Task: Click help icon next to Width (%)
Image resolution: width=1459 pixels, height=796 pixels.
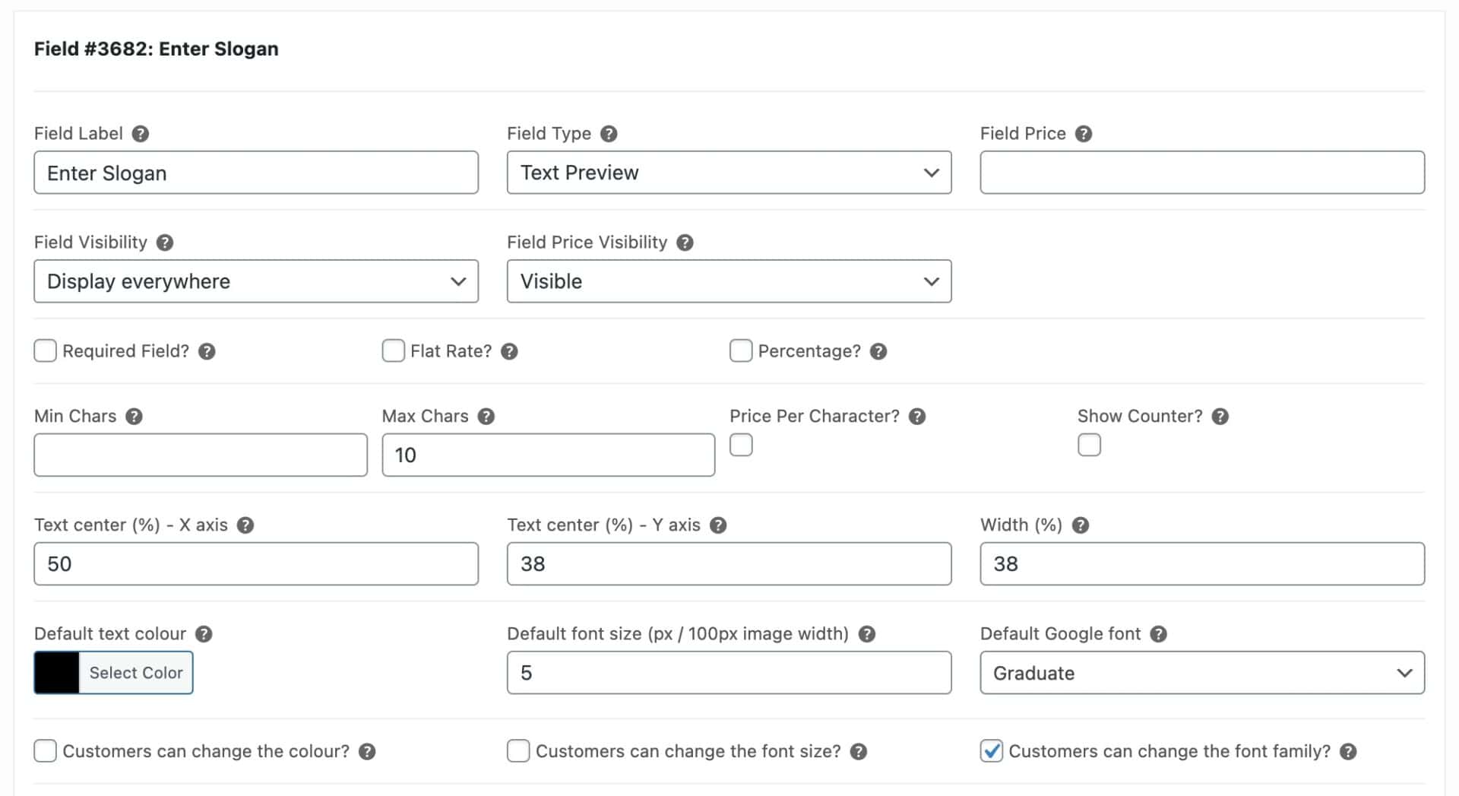Action: click(1081, 525)
